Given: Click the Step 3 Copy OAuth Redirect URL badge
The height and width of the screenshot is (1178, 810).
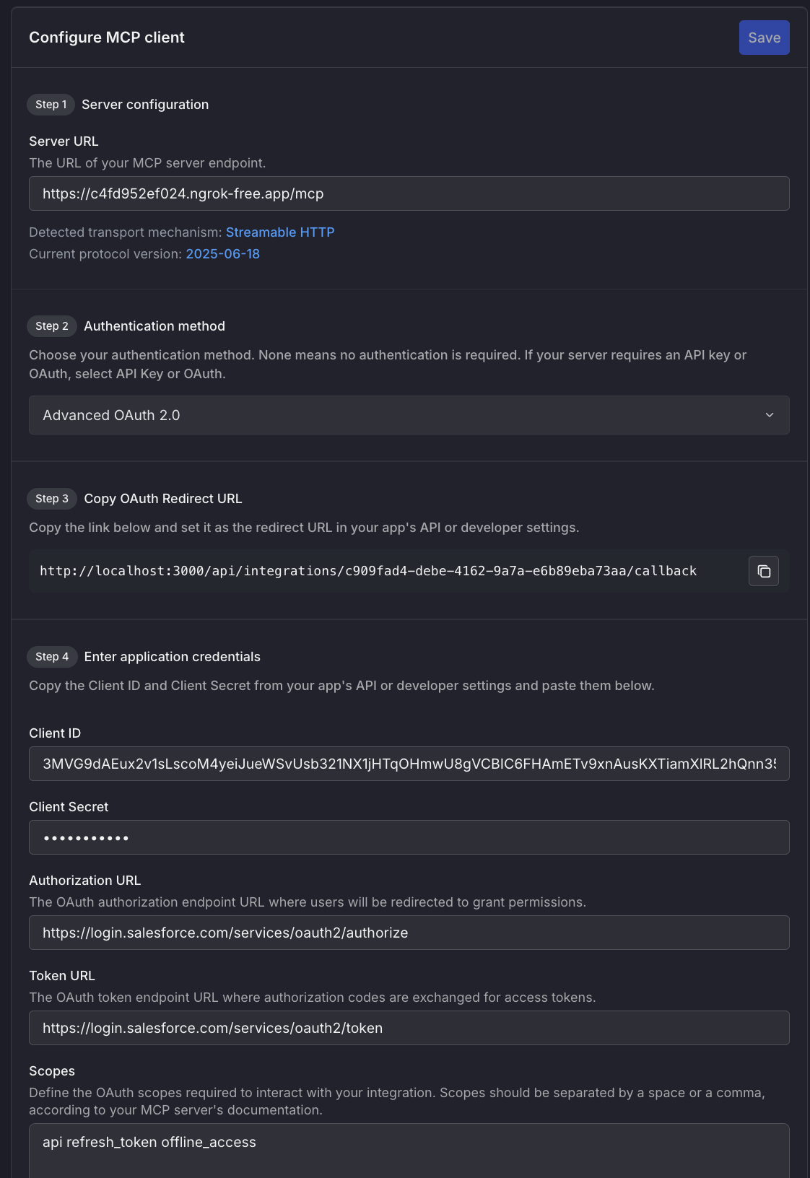Looking at the screenshot, I should pyautogui.click(x=51, y=498).
